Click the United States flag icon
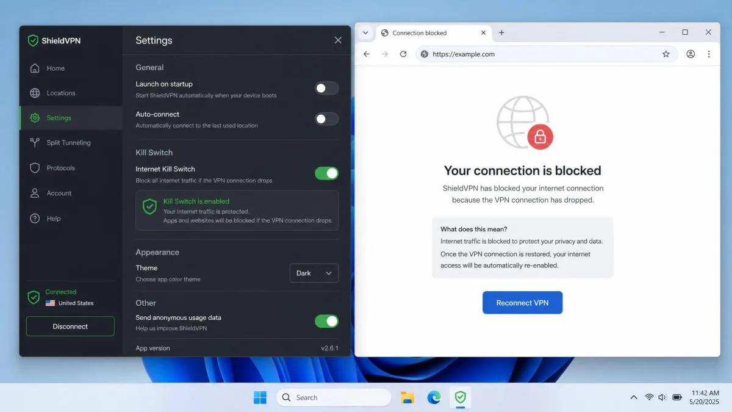Viewport: 732px width, 412px height. [x=50, y=303]
